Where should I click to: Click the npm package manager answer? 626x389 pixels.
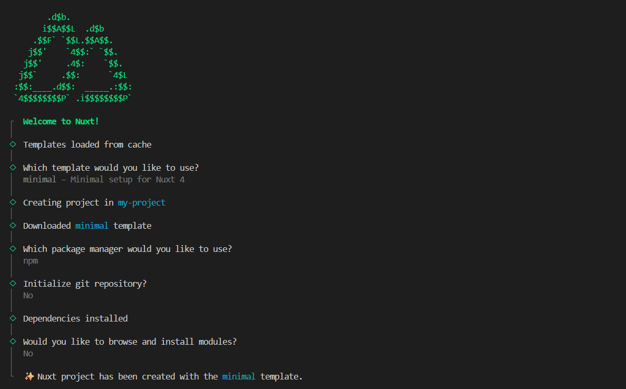coord(31,261)
